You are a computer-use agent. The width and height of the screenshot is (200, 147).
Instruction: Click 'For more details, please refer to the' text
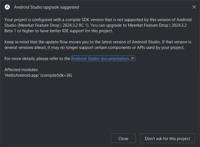(x=37, y=59)
